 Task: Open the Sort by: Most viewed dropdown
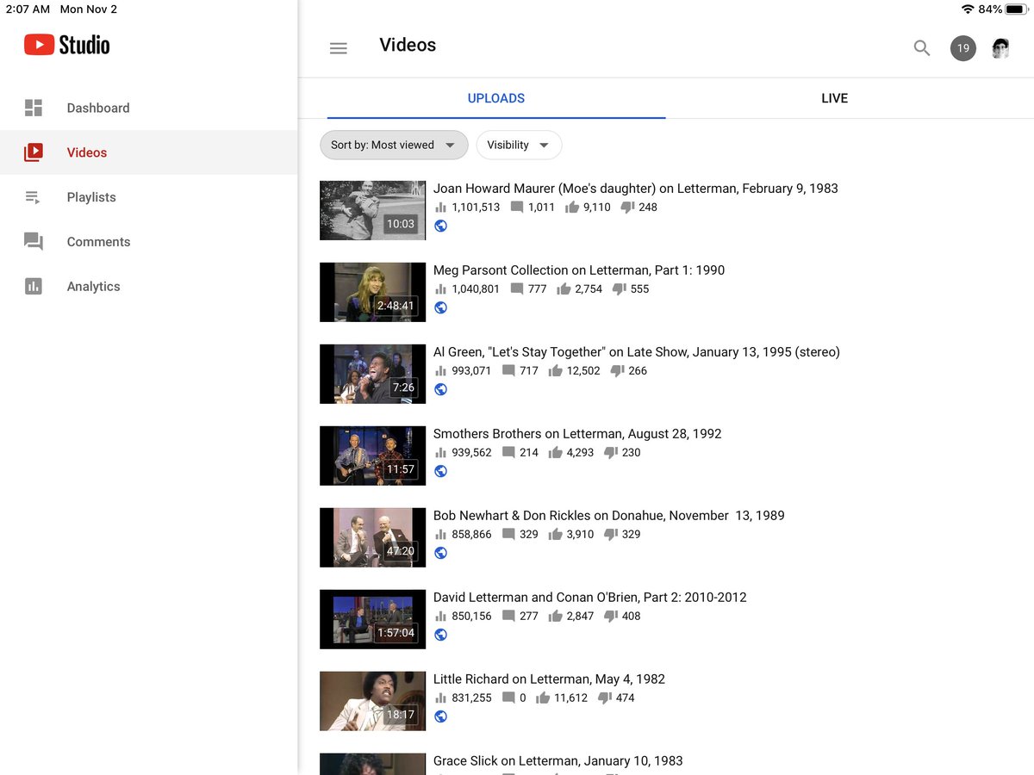(394, 145)
